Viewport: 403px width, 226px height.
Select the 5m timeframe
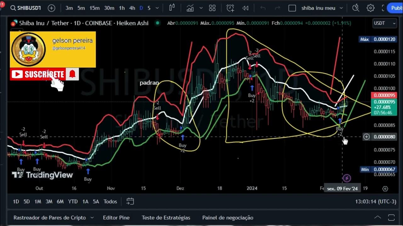pyautogui.click(x=81, y=8)
